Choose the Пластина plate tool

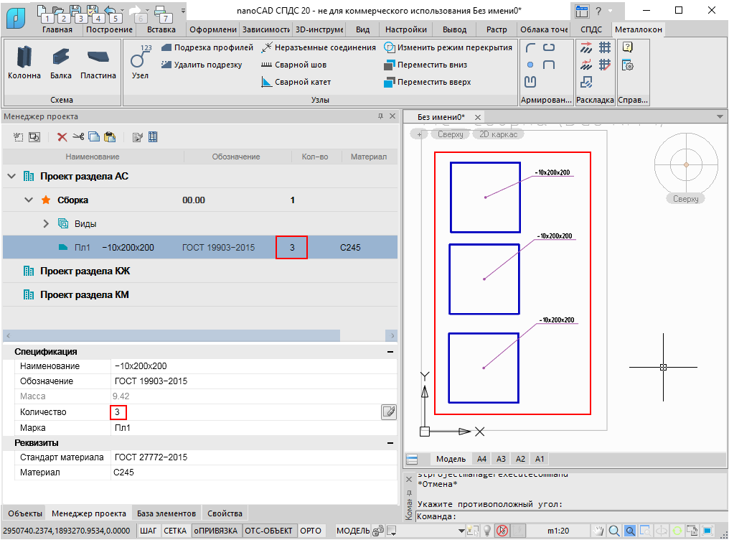click(98, 63)
